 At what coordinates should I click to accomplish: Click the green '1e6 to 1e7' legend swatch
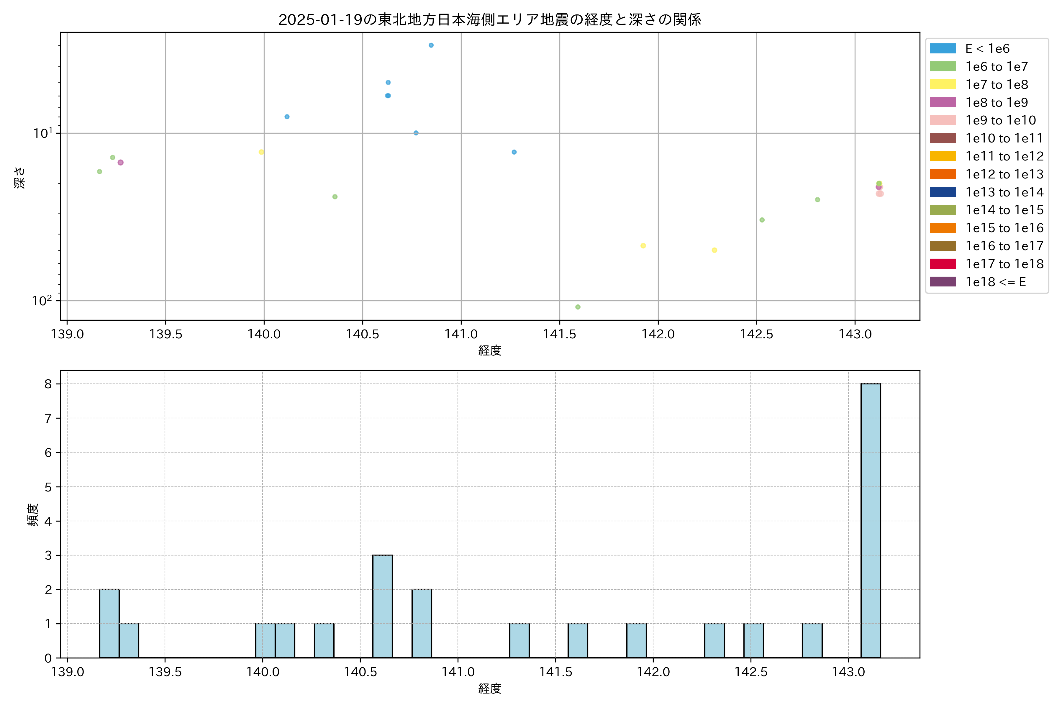click(942, 66)
